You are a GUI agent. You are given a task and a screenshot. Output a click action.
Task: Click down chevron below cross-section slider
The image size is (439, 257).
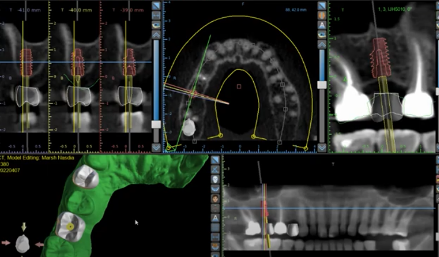coord(157,147)
